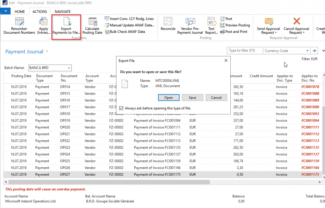Screen dimensions: 325x208
Task: Click the Save button in dialog
Action: [x=192, y=98]
